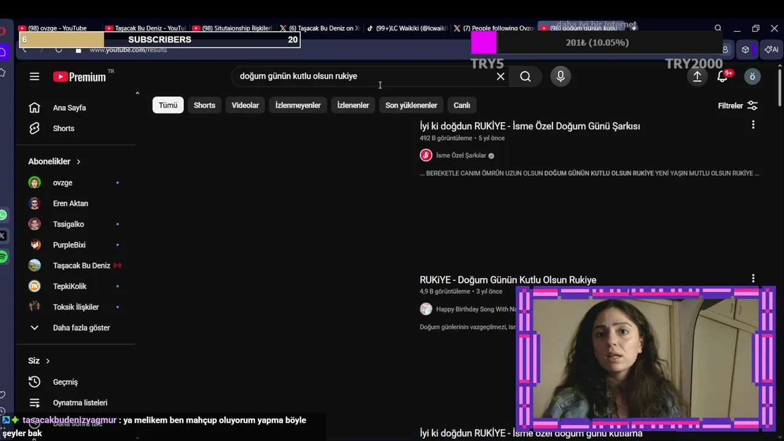The width and height of the screenshot is (784, 441).
Task: Click the magnifier search button
Action: click(526, 77)
